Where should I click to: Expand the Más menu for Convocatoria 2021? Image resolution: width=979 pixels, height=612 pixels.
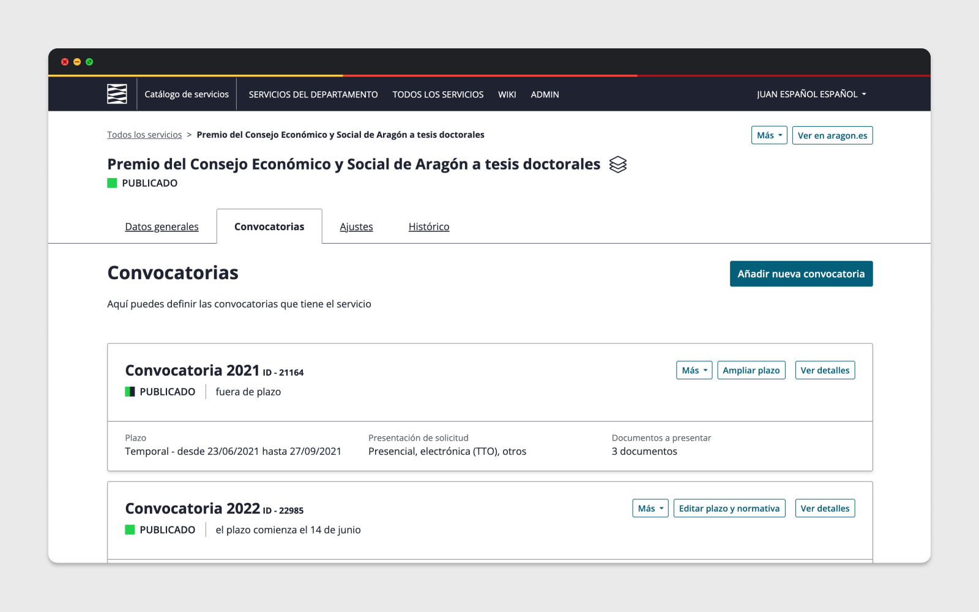[694, 370]
